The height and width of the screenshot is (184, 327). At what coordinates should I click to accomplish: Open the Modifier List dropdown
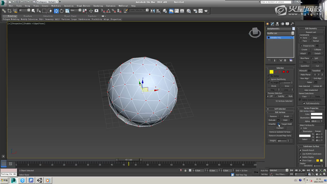(x=280, y=33)
